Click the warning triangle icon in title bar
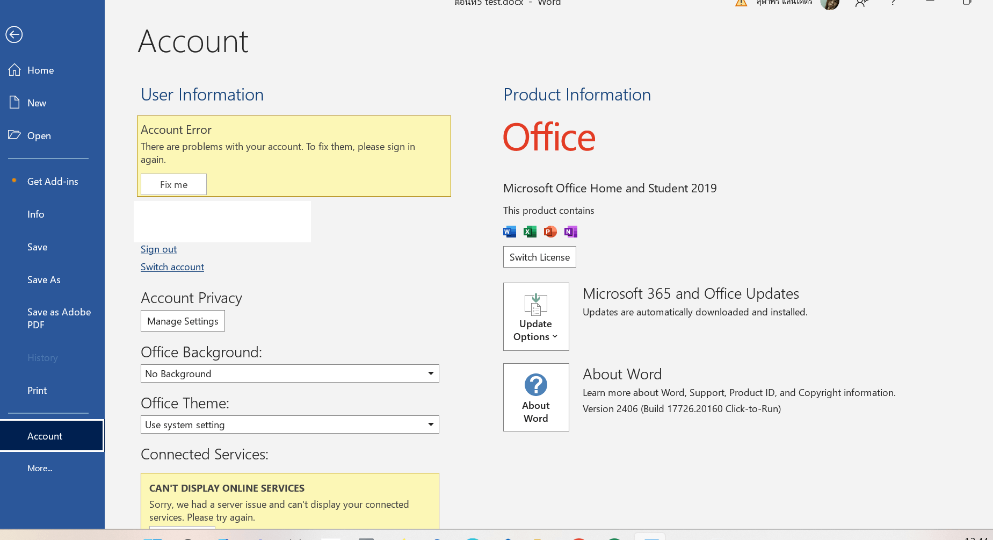Viewport: 993px width, 540px height. point(741,3)
